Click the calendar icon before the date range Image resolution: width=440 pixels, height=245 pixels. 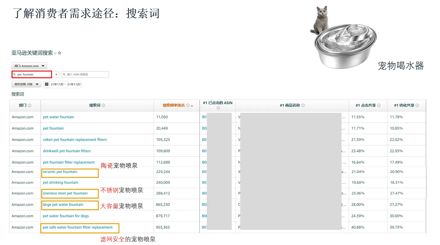coord(47,84)
